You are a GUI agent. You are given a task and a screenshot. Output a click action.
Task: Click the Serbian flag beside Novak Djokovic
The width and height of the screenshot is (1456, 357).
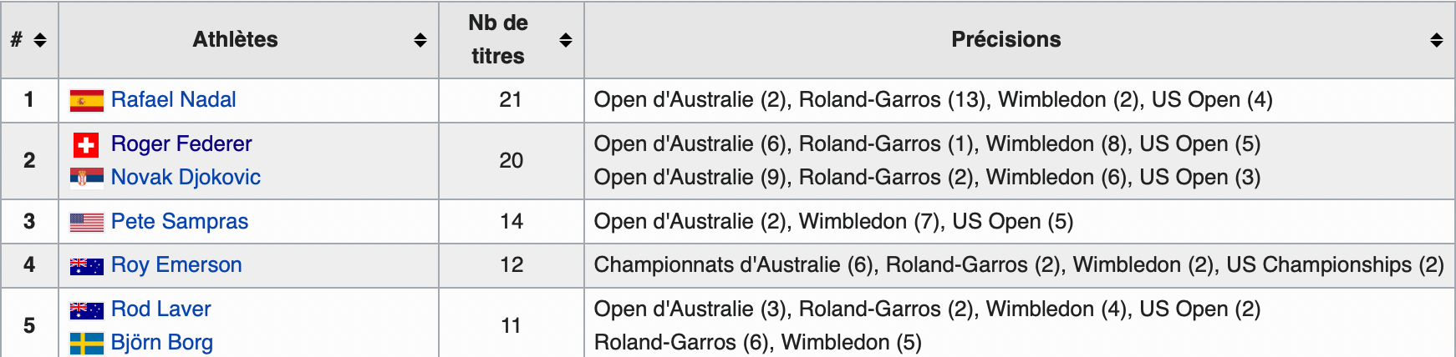[87, 178]
